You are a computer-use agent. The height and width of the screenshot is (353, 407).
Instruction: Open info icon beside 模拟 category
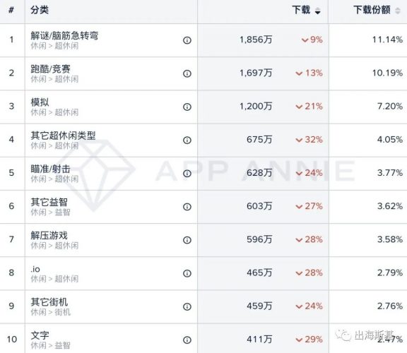tap(187, 107)
